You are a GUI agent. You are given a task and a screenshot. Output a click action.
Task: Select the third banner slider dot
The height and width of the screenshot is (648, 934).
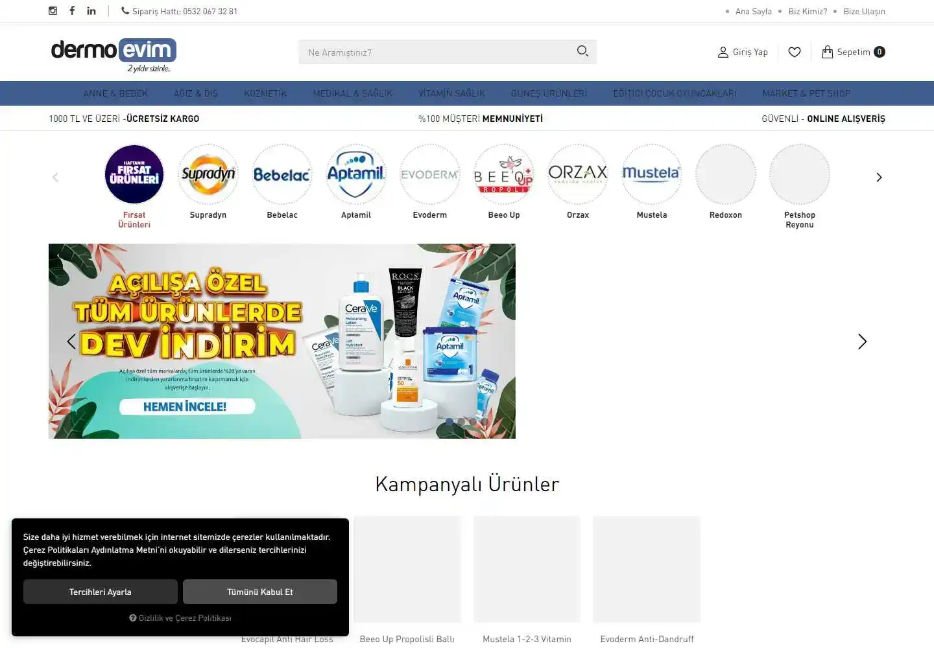click(x=473, y=422)
